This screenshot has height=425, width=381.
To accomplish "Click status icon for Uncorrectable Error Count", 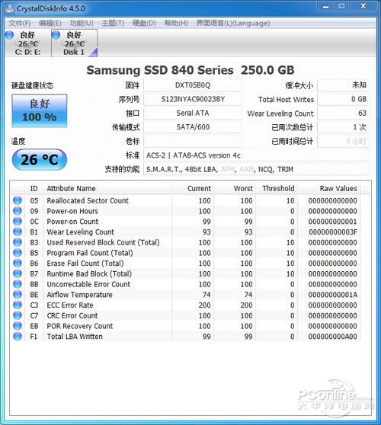I will point(18,284).
